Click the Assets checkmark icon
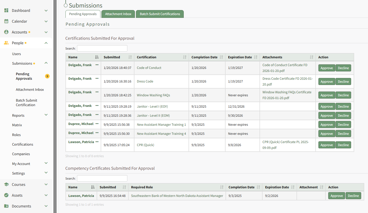368x213 pixels. coord(6,195)
